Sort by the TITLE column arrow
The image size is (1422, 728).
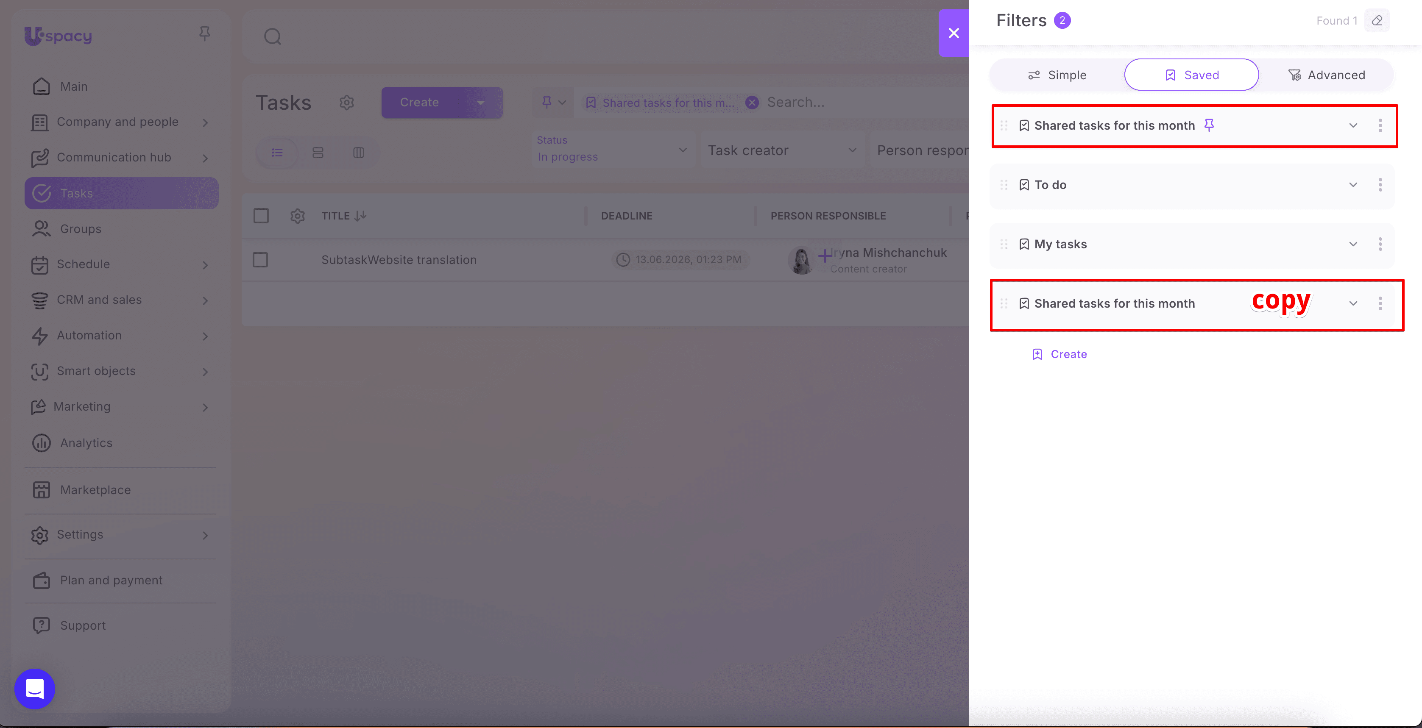click(360, 216)
